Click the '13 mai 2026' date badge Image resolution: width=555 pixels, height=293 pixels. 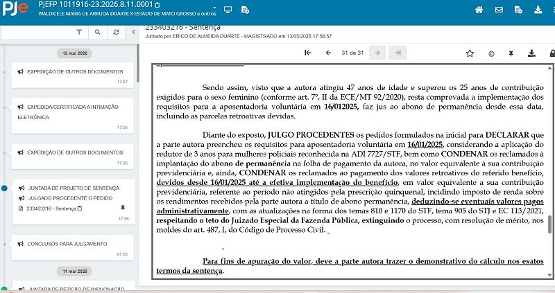pos(75,53)
